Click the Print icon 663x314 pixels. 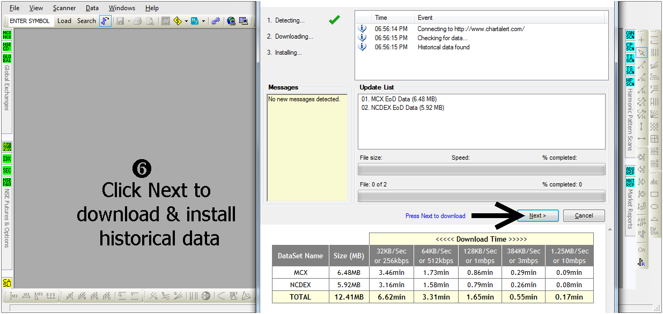coord(137,21)
